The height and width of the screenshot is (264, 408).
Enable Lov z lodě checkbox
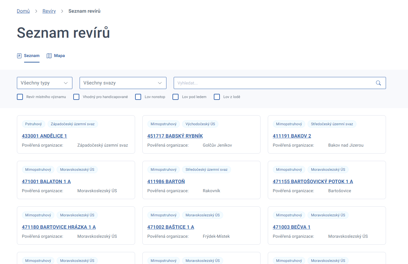217,97
